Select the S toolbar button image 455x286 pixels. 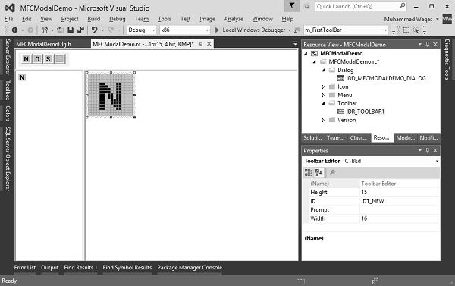tap(49, 59)
